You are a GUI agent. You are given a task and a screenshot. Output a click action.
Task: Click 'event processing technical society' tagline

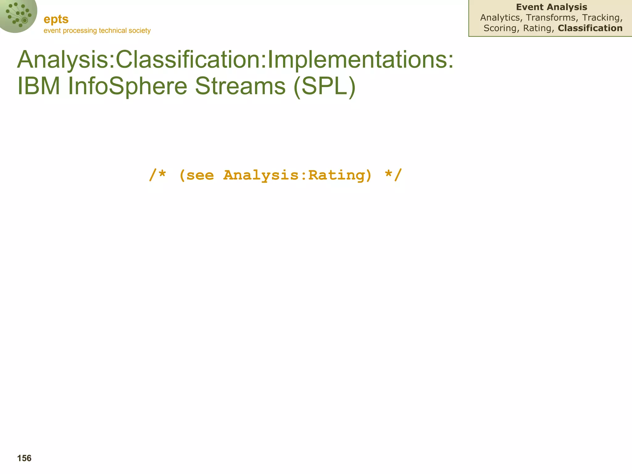(x=97, y=31)
